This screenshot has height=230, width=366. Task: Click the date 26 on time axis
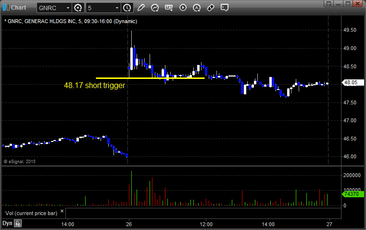pos(129,224)
